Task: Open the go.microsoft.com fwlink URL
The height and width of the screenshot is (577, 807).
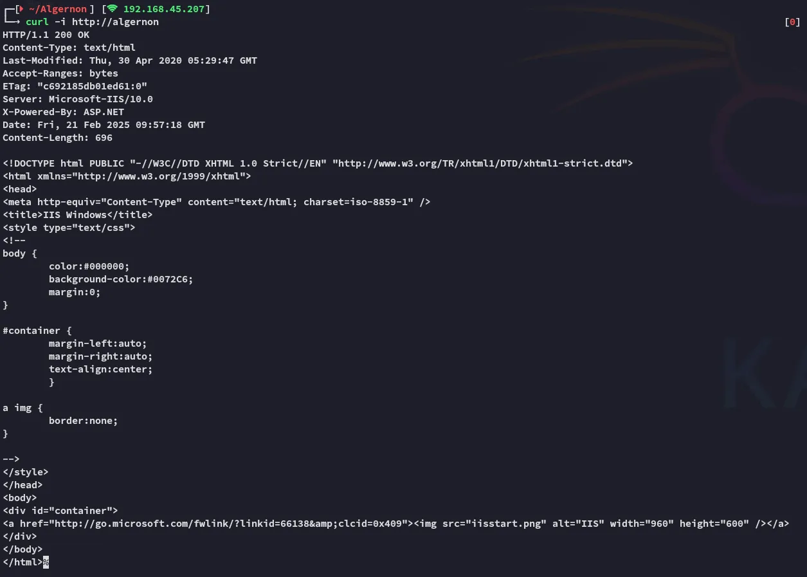Action: click(x=231, y=524)
